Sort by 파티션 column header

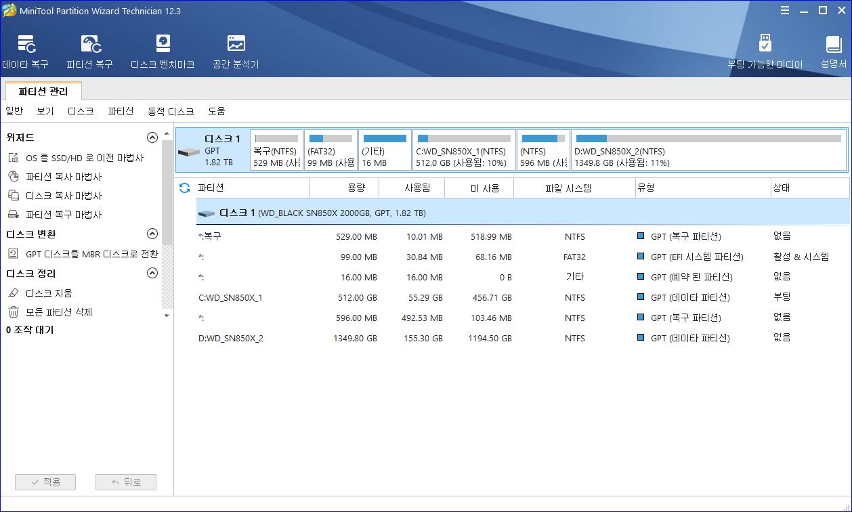(253, 188)
